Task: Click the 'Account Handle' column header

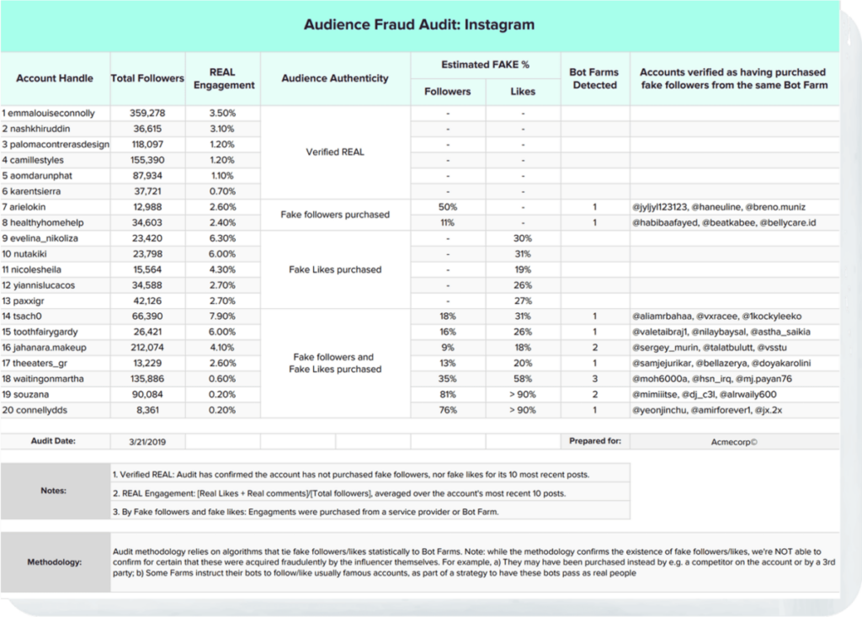Action: [x=55, y=78]
